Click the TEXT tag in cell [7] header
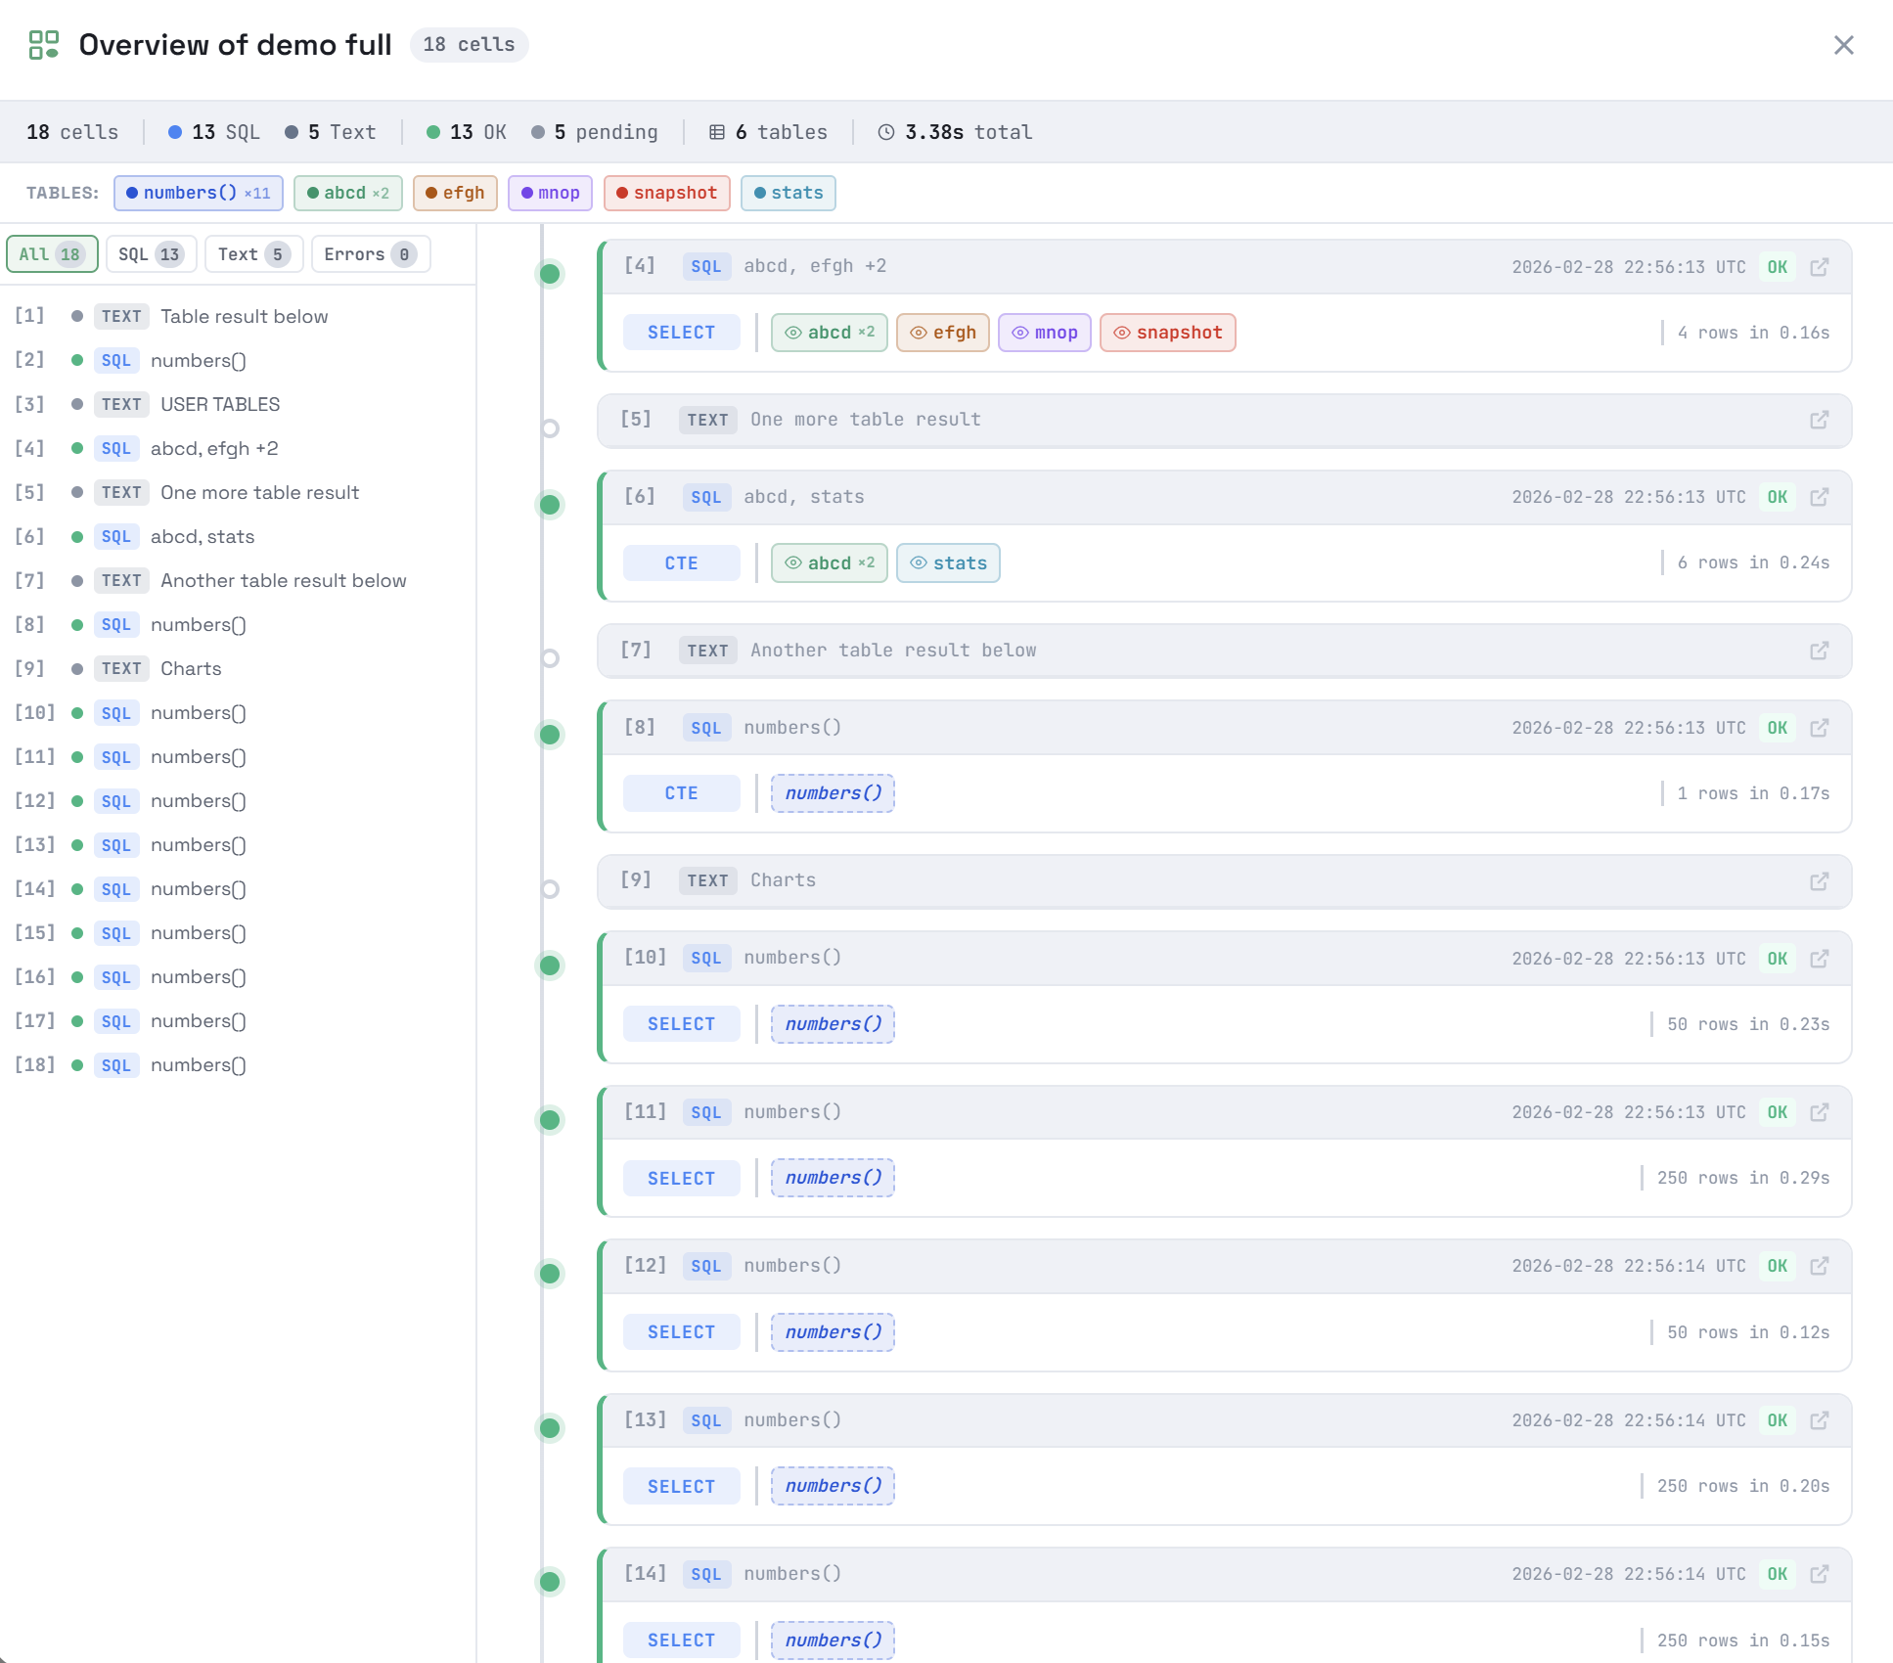Image resolution: width=1893 pixels, height=1663 pixels. (707, 651)
